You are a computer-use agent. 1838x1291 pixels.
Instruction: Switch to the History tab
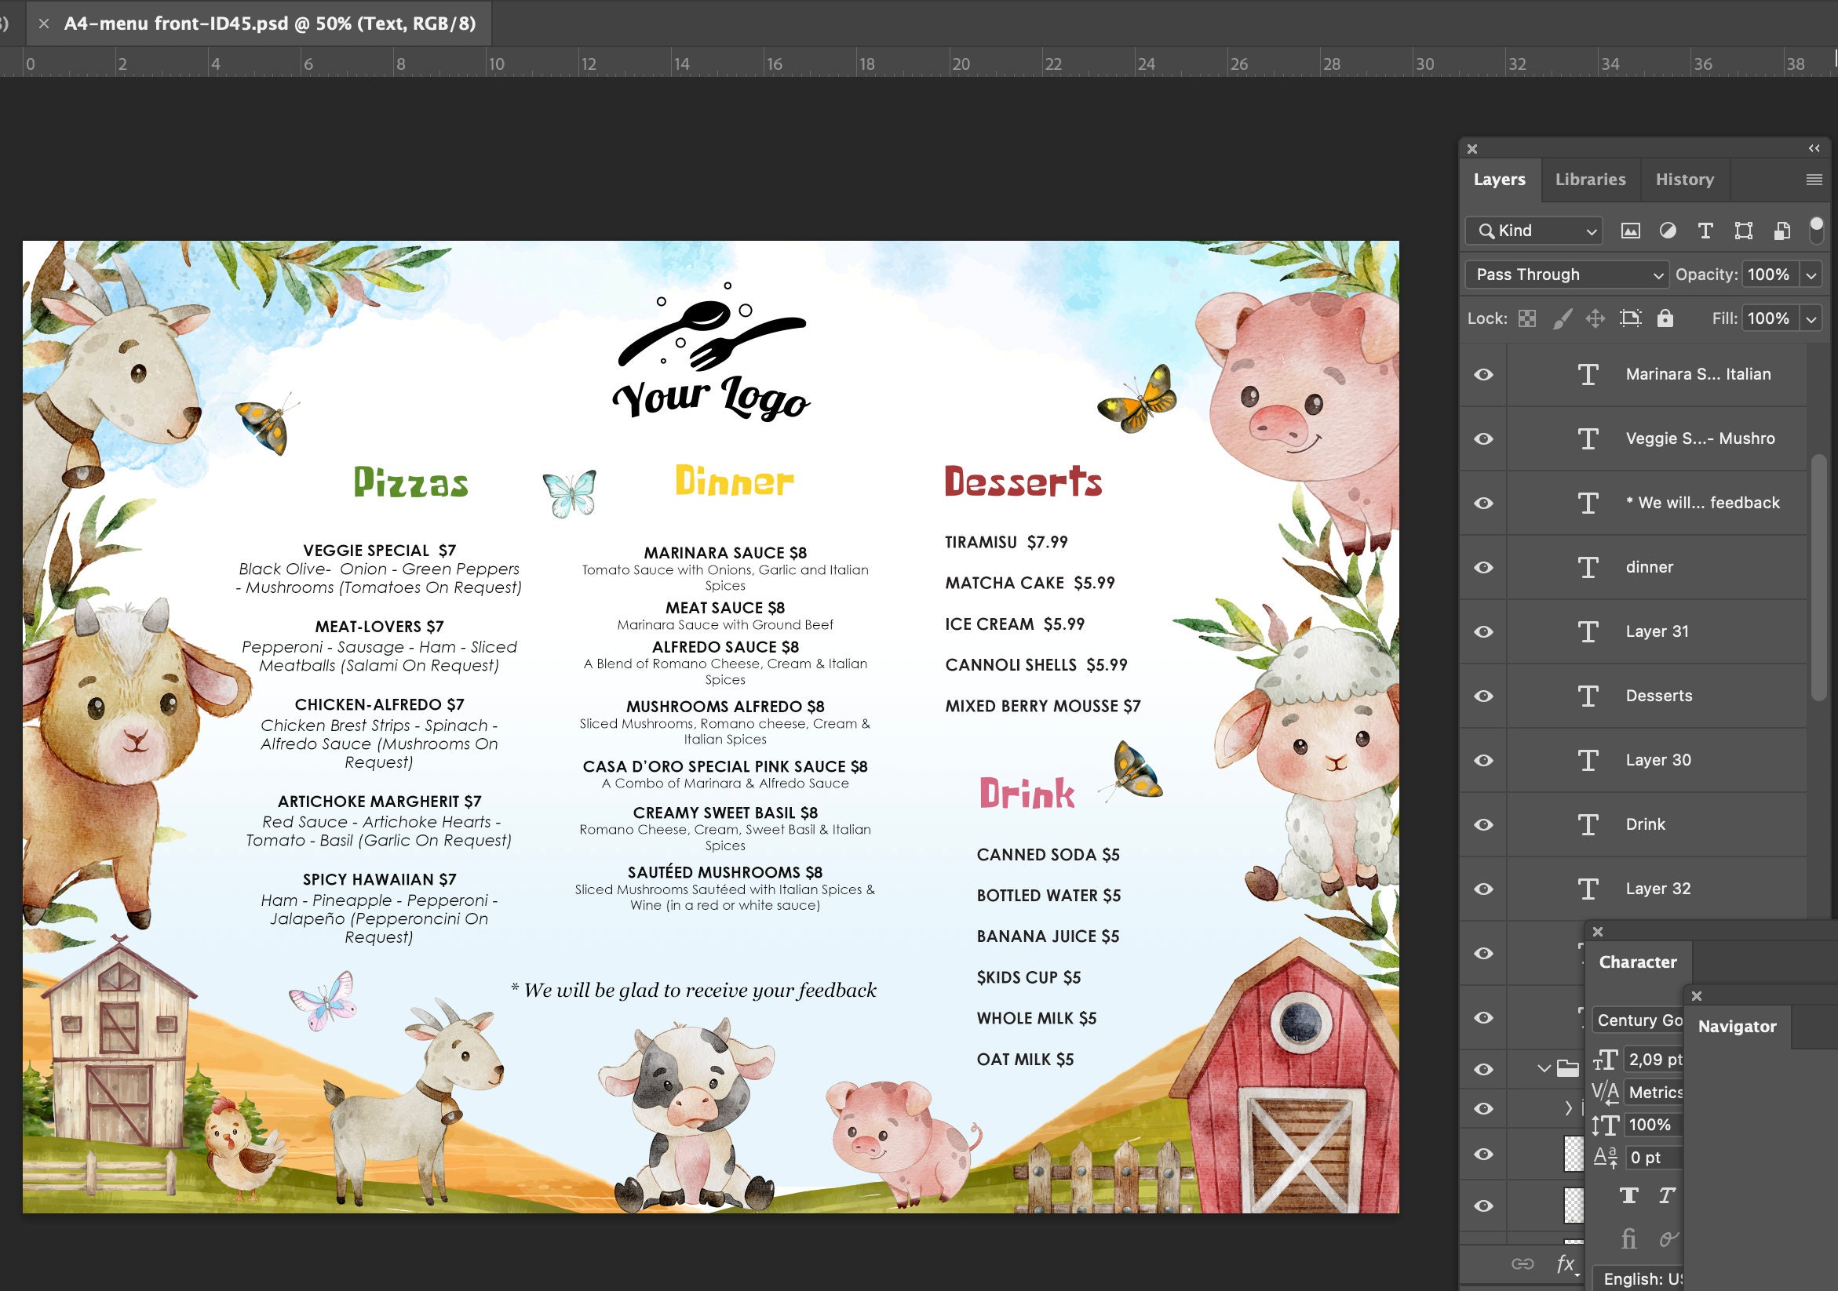1684,179
